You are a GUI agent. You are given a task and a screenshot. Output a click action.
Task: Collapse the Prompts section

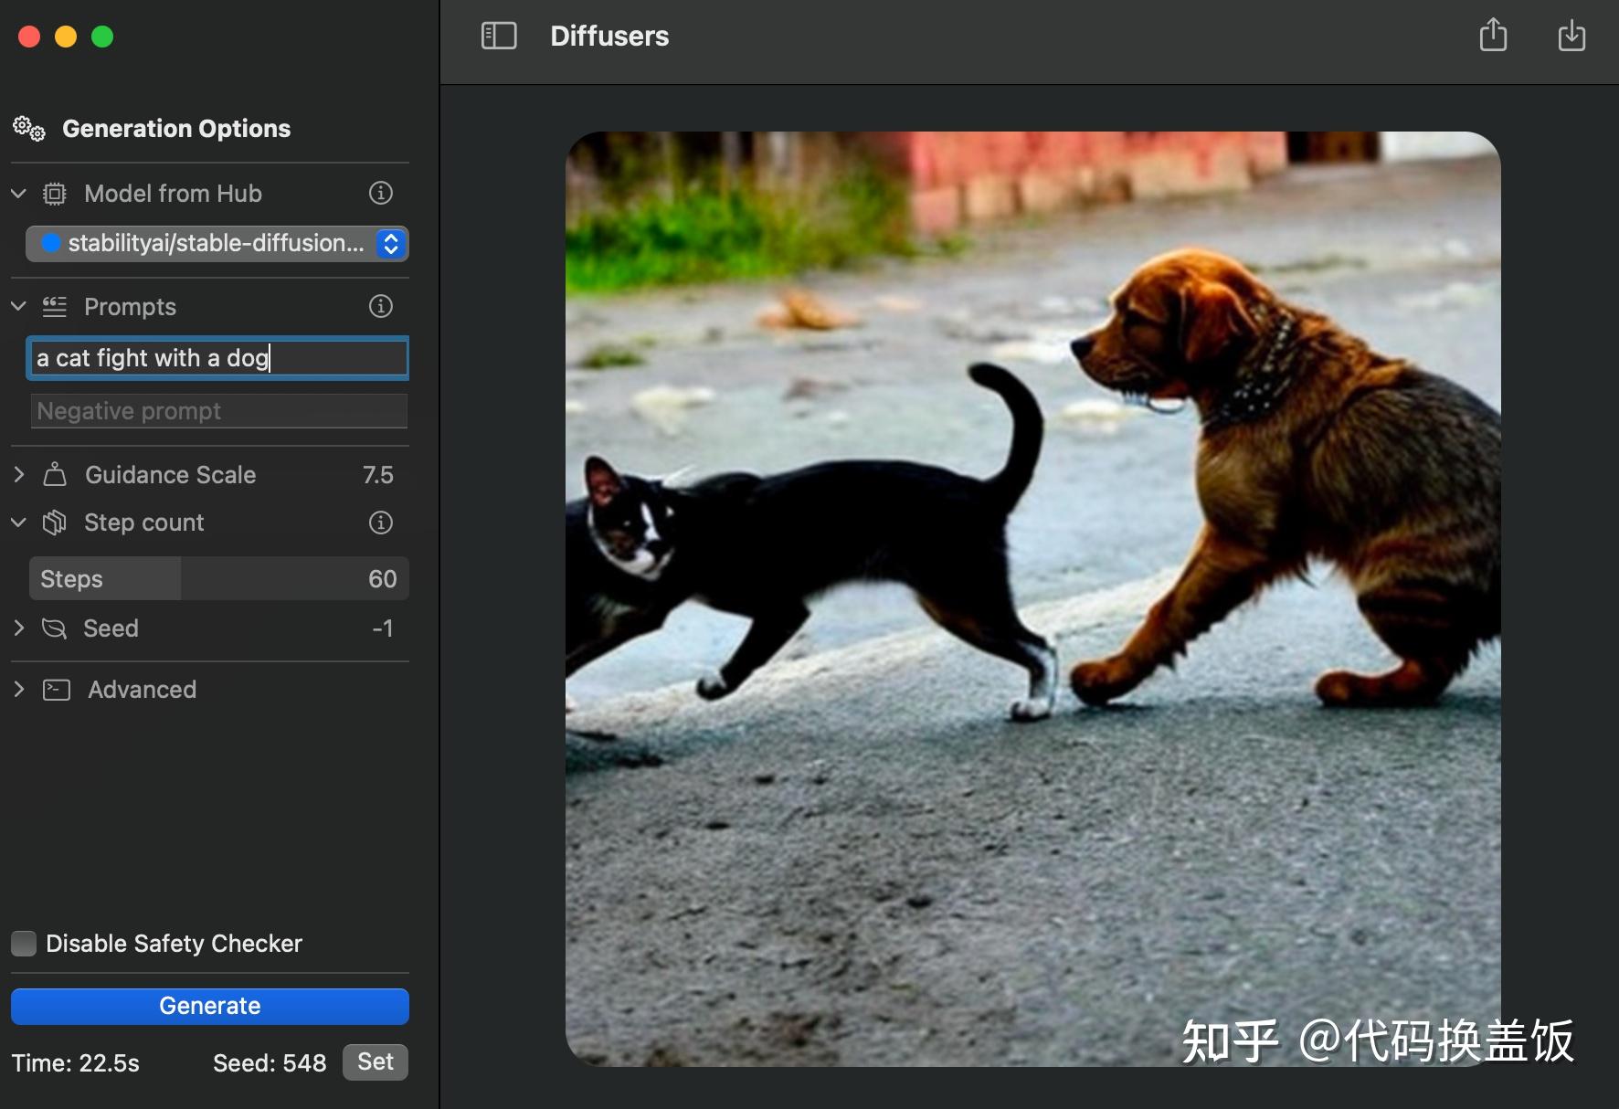(18, 306)
